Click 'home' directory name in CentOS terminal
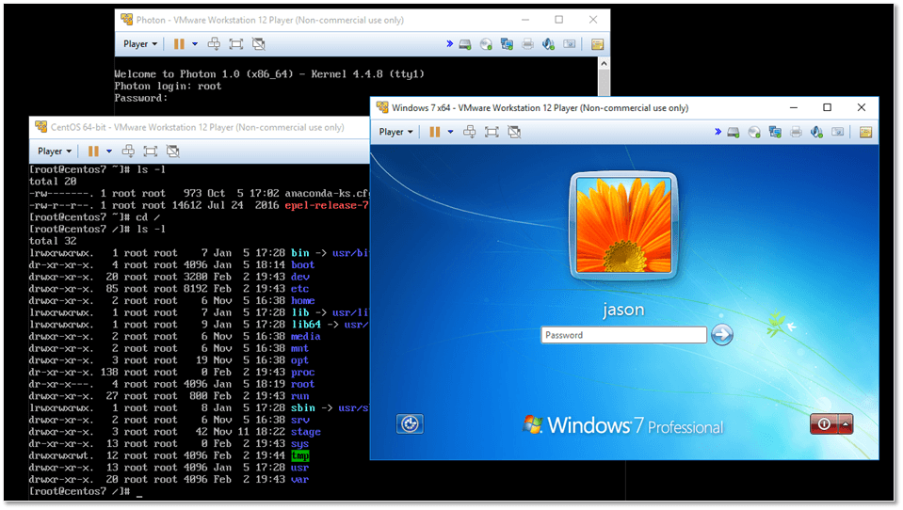The image size is (903, 510). pyautogui.click(x=303, y=300)
